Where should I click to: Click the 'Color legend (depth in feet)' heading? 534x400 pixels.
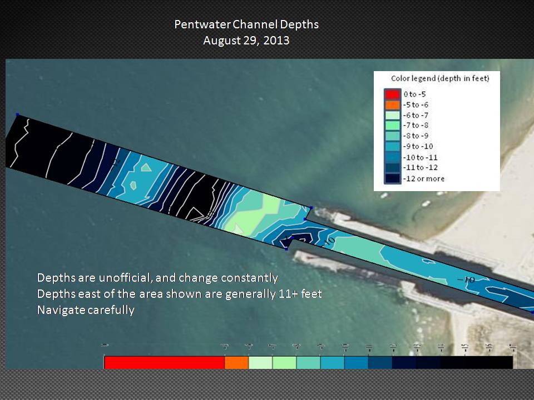coord(439,79)
